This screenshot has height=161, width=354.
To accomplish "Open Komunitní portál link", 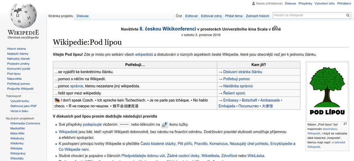I will 19,68.
